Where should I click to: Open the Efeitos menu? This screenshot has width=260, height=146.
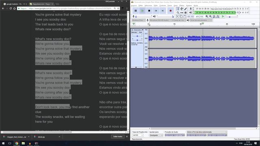click(x=182, y=5)
